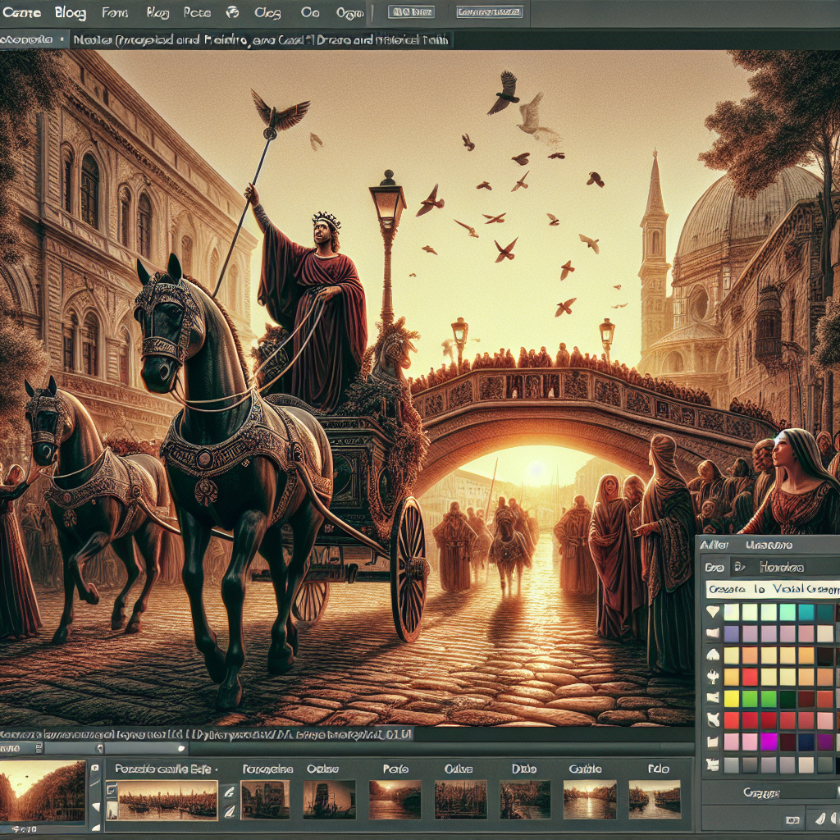
Task: Select the sunset thumbnail labeled "Pato" in the filmstrip
Action: [x=395, y=799]
